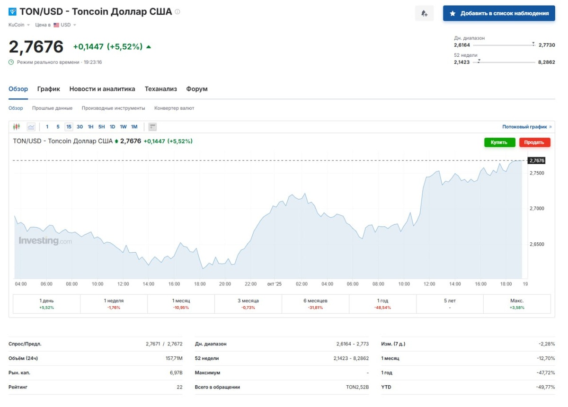Click the YTD value -49,77%
568x407 pixels.
click(546, 387)
